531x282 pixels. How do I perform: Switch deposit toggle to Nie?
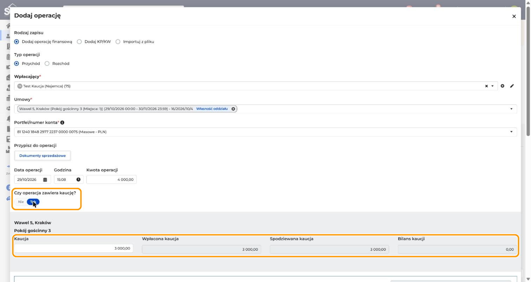[21, 202]
